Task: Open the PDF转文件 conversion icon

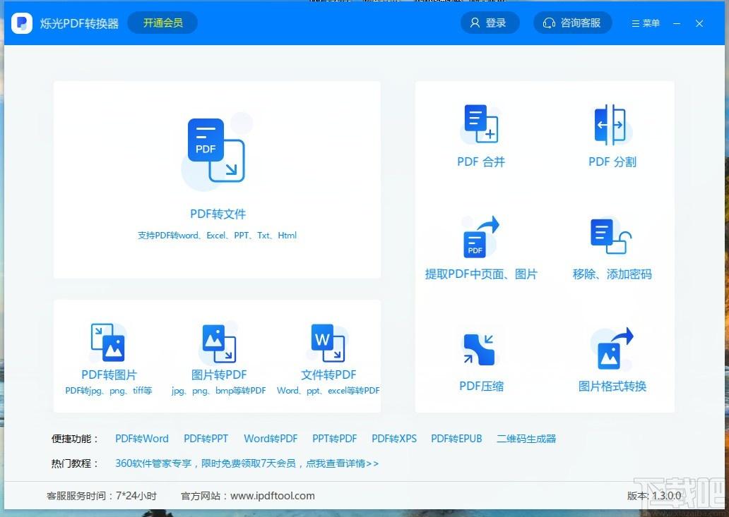Action: point(216,150)
